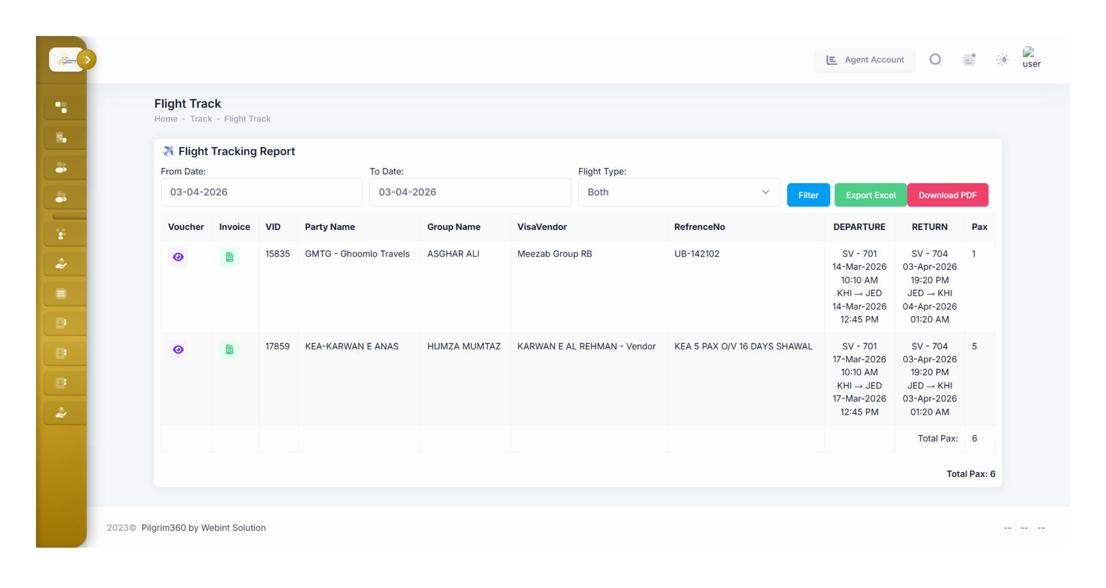Open the dashboard icon in the sidebar
The image size is (1106, 588).
[61, 107]
